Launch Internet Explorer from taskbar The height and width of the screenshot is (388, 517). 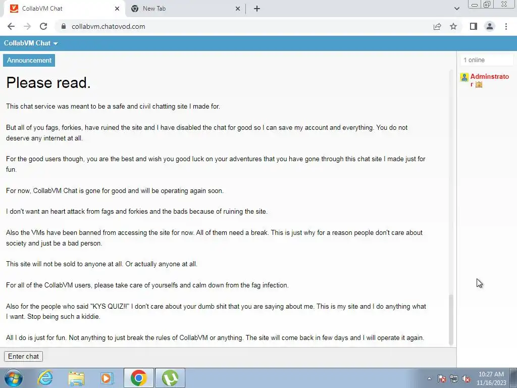45,378
